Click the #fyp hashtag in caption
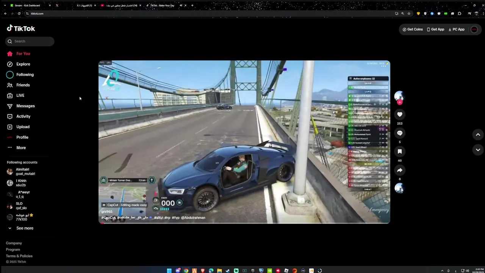 175,218
